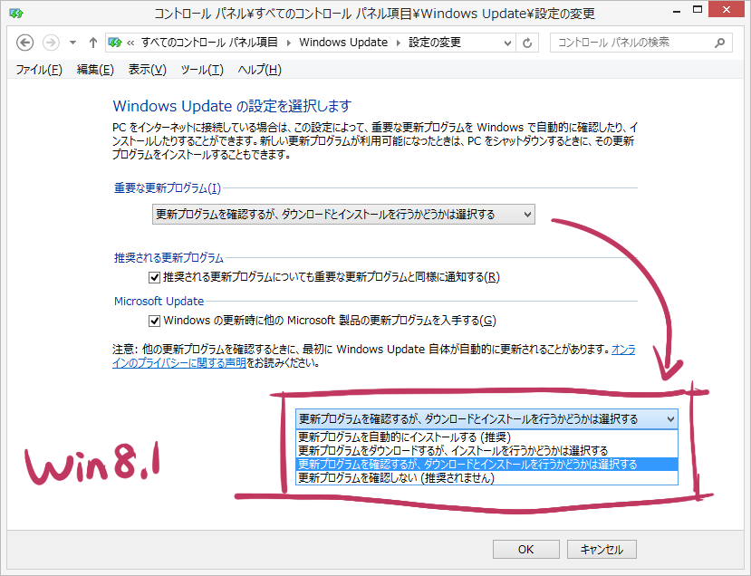This screenshot has width=751, height=576.
Task: Select highlighted 更新プログラムを確認するが option in list
Action: [x=486, y=464]
